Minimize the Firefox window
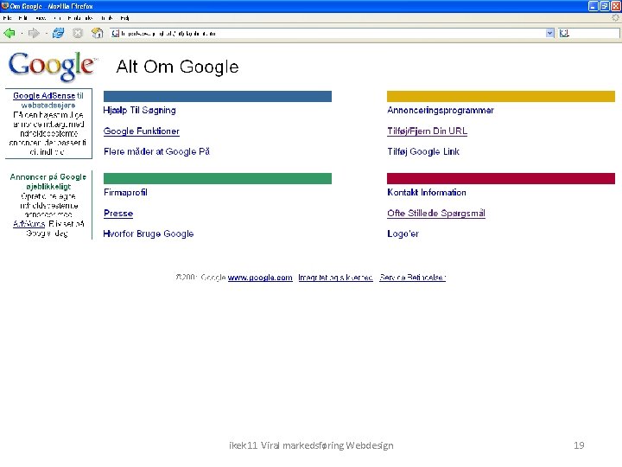 (593, 6)
